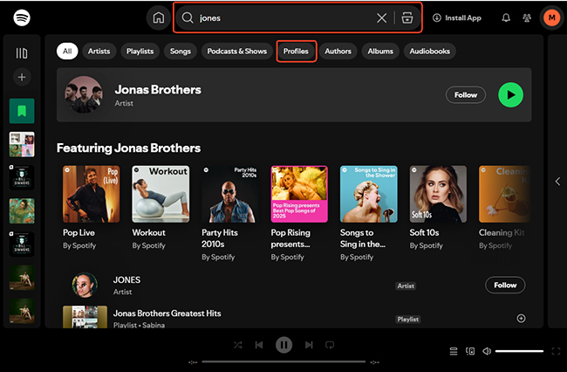Clear the search field with X
Screen dimensions: 567x372
pyautogui.click(x=381, y=17)
